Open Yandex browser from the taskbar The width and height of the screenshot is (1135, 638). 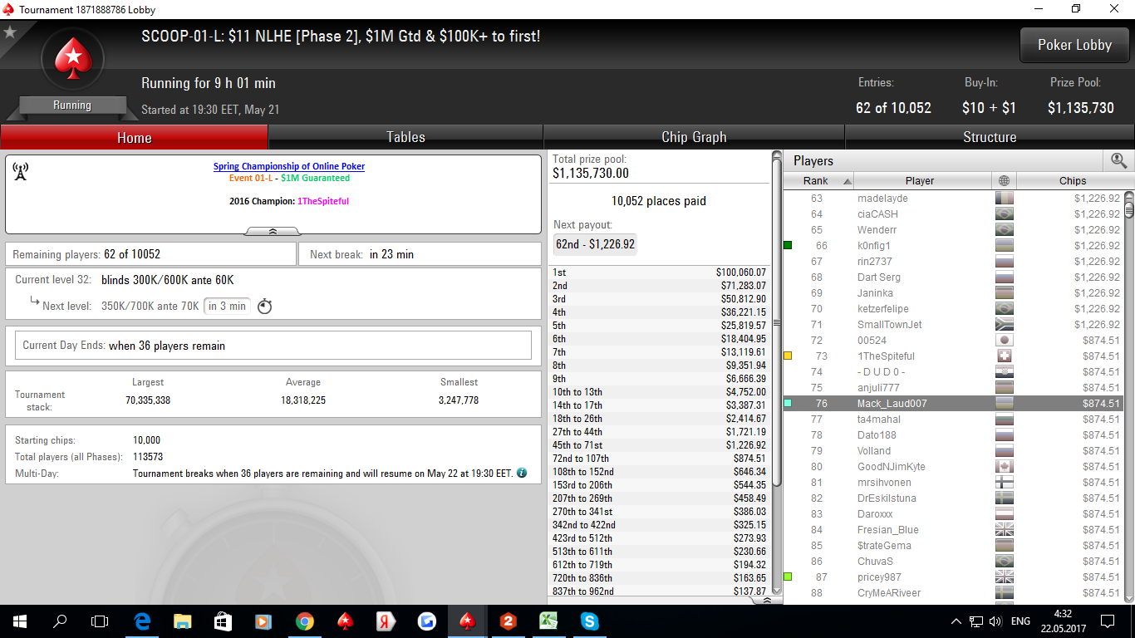coord(386,621)
